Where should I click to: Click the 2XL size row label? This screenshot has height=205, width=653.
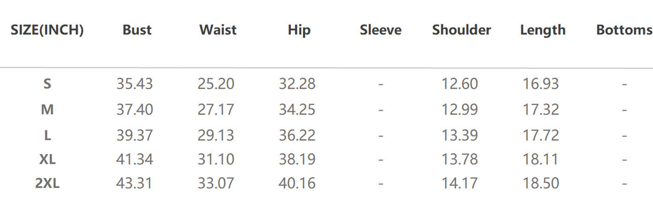point(47,183)
